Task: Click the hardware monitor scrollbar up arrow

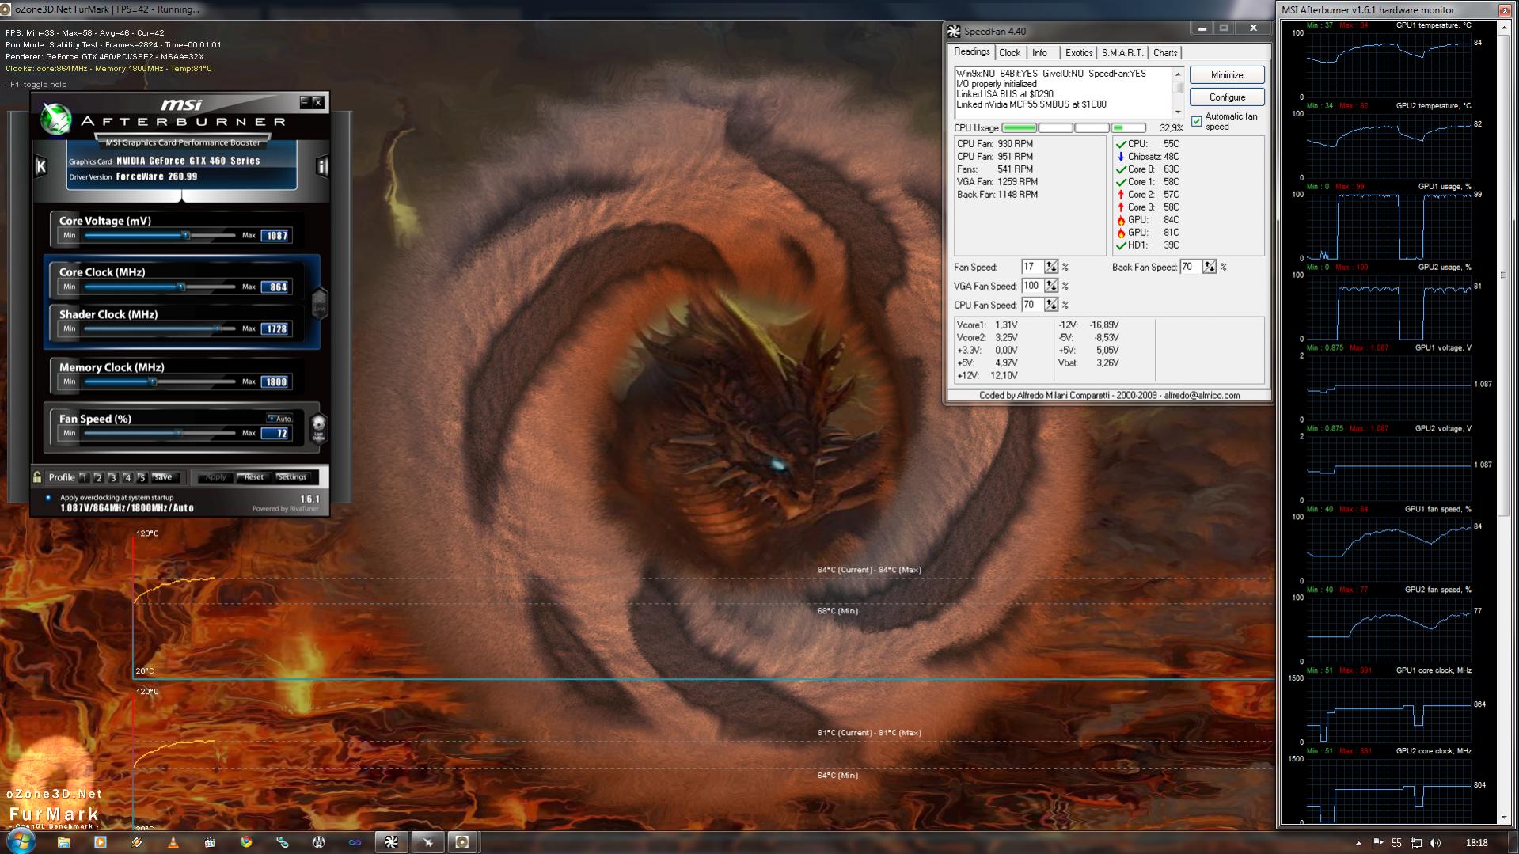Action: coord(1504,29)
